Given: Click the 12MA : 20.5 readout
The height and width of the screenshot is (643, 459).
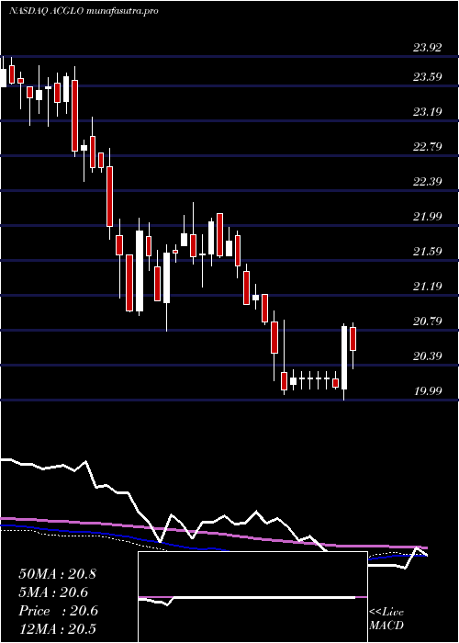Looking at the screenshot, I should pos(57,628).
